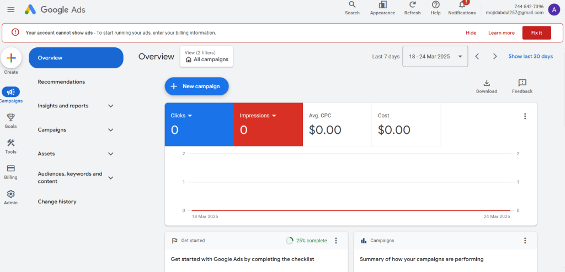565x272 pixels.
Task: Open the Search icon in top bar
Action: point(352,5)
